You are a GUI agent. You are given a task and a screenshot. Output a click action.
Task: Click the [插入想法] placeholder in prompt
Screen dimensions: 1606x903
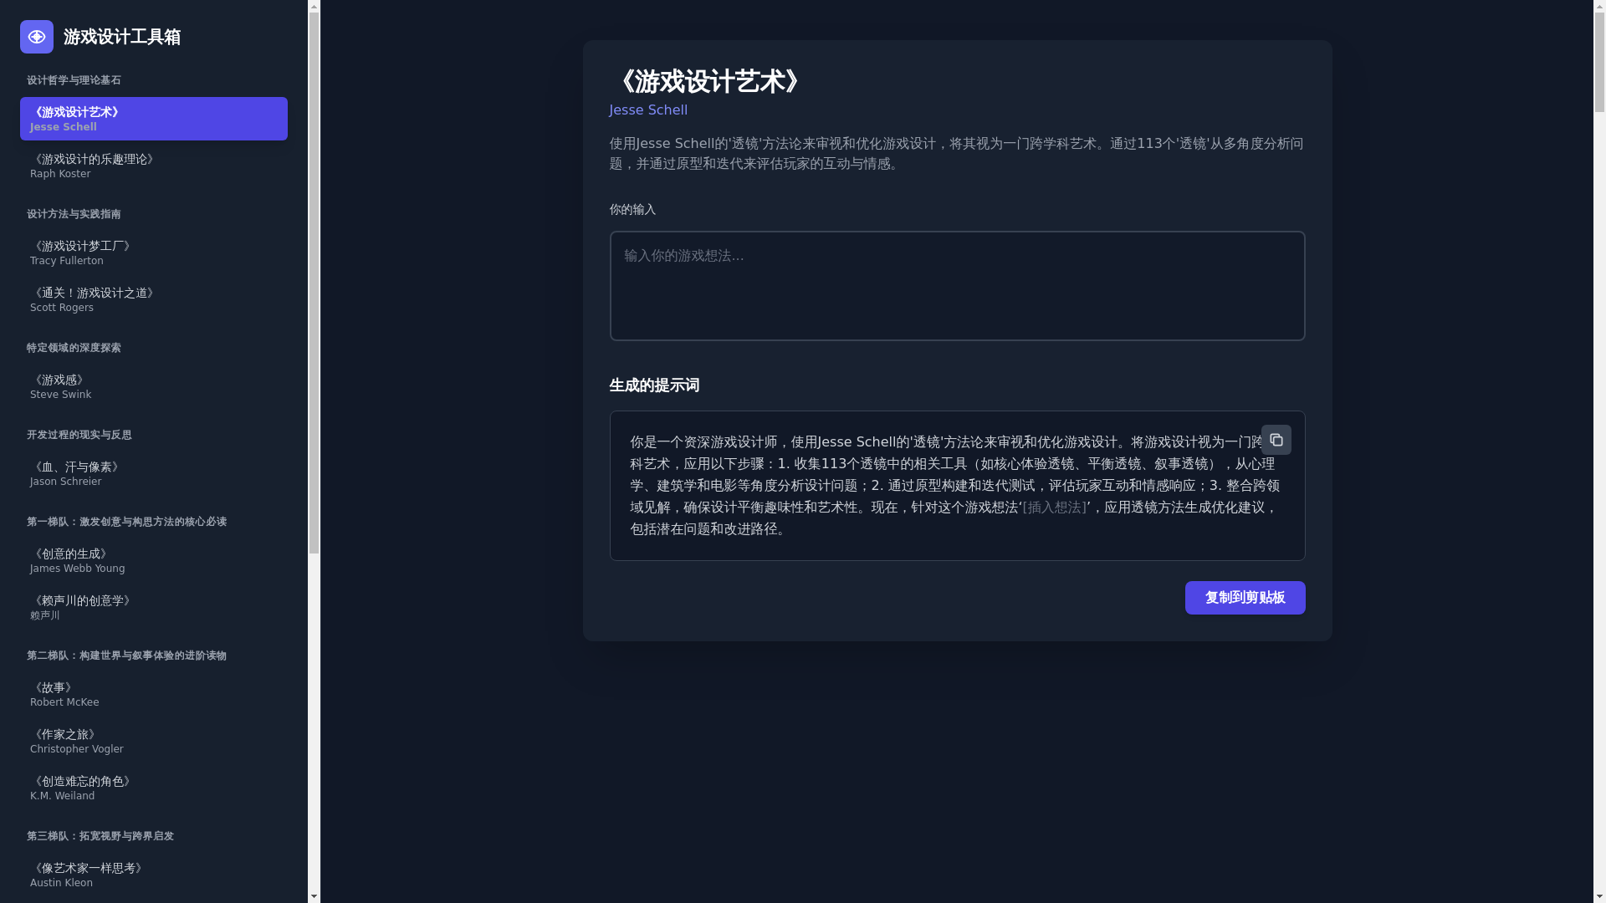(1054, 508)
